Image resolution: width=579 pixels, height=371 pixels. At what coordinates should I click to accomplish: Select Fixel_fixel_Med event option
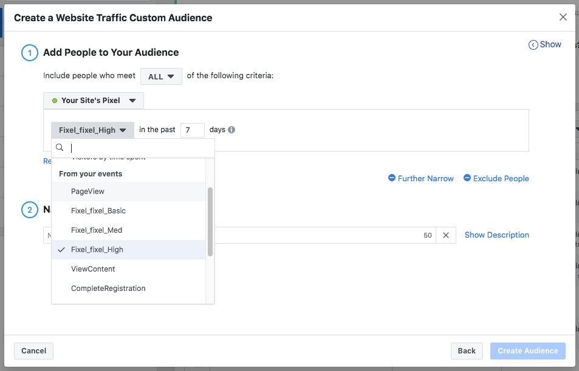pos(97,230)
